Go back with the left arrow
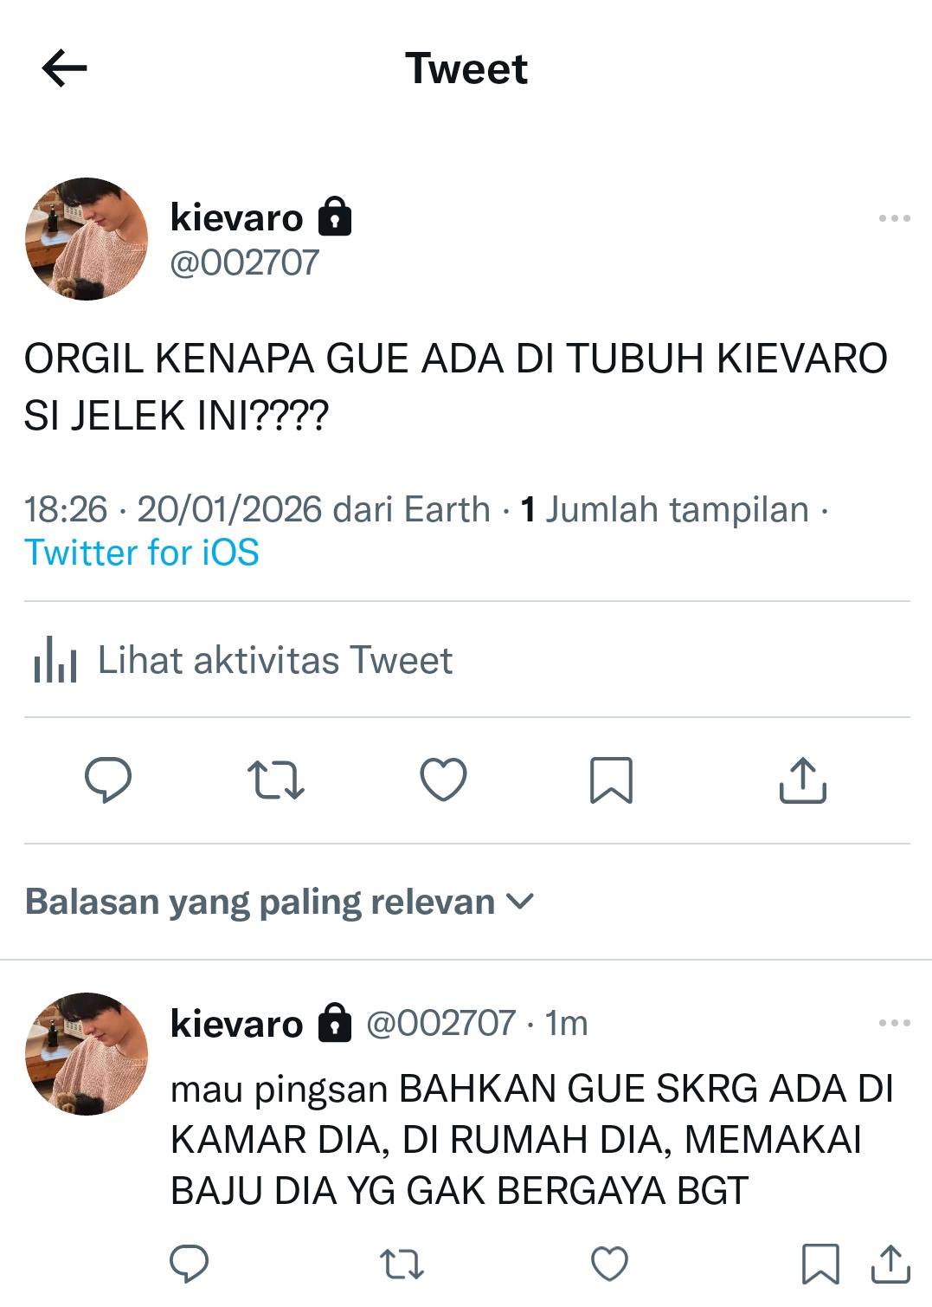The image size is (932, 1307). coord(65,68)
